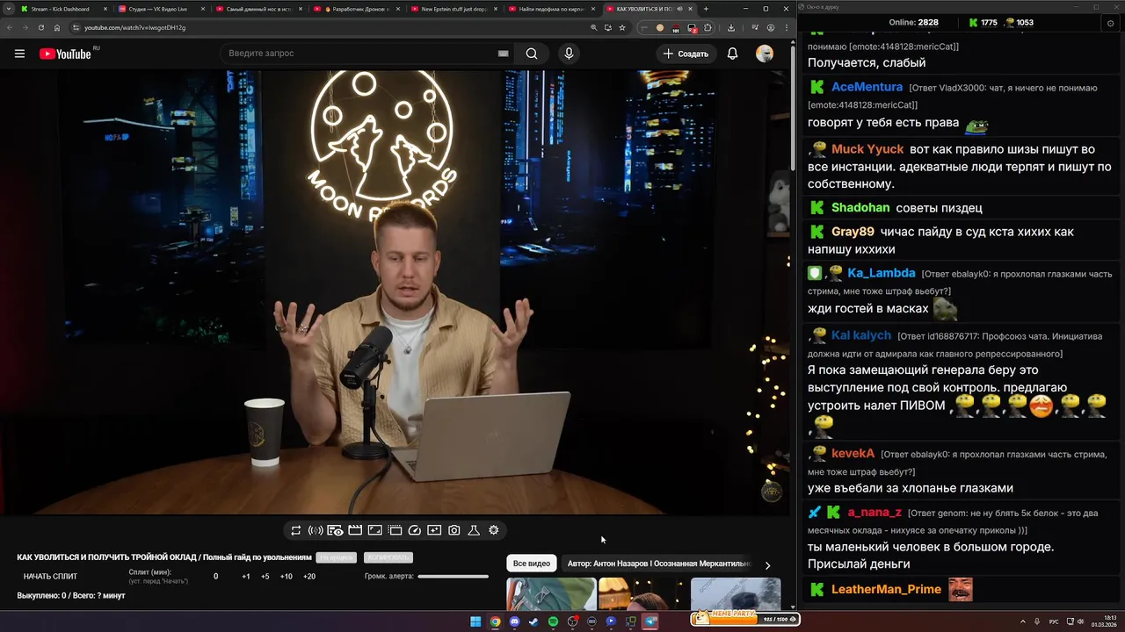Open AceMentura's chat username
Screen dimensions: 1125x632
[x=867, y=87]
